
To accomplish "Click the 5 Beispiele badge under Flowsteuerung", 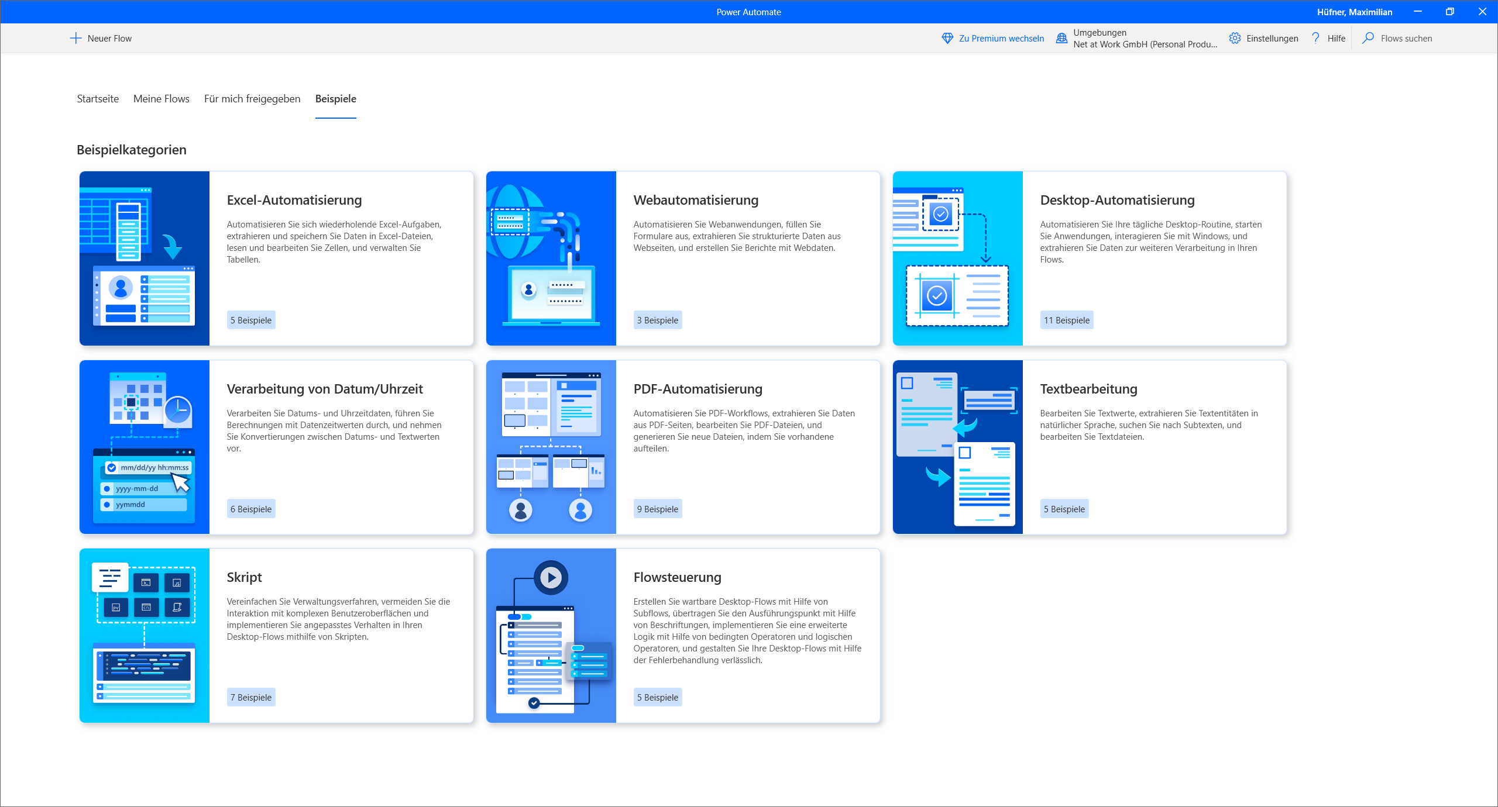I will click(x=657, y=698).
